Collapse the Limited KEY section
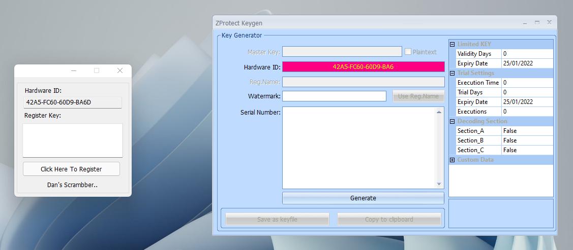This screenshot has height=250, width=573. pos(452,45)
